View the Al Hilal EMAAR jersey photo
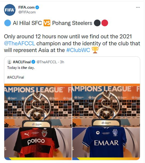 tap(106, 122)
